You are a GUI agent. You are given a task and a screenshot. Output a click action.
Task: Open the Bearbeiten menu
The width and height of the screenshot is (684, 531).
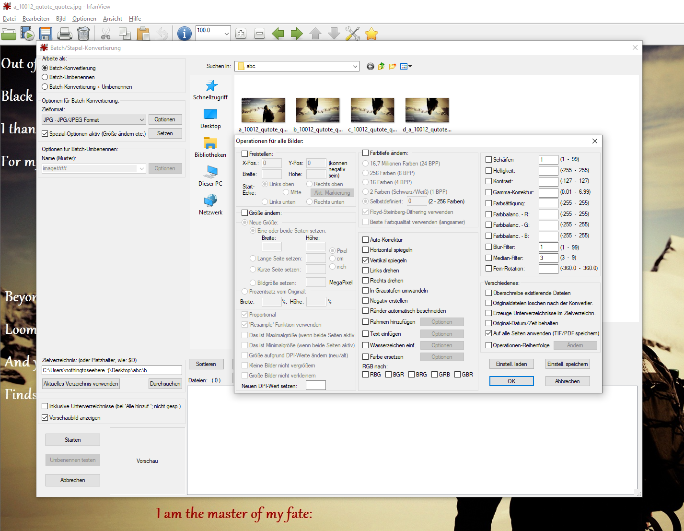[x=36, y=19]
